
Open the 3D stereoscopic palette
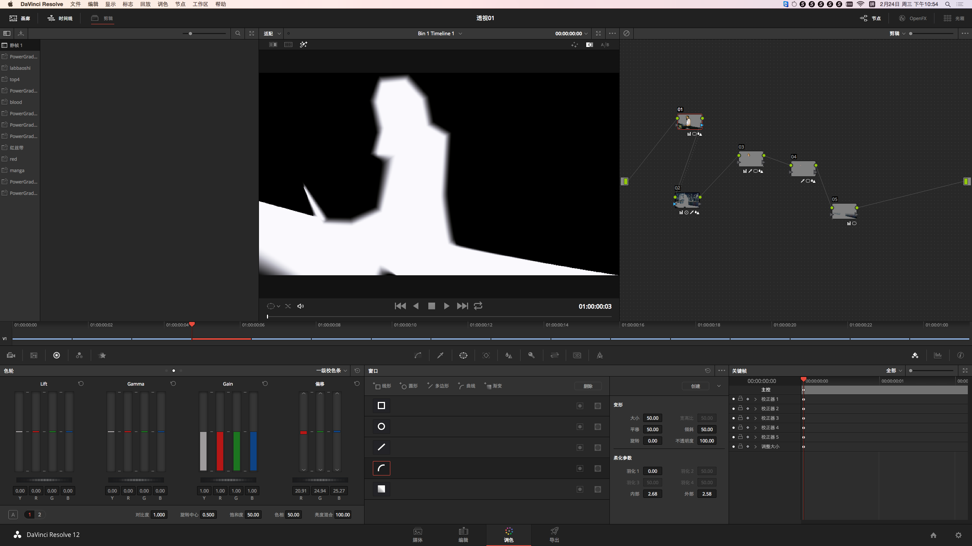(577, 355)
